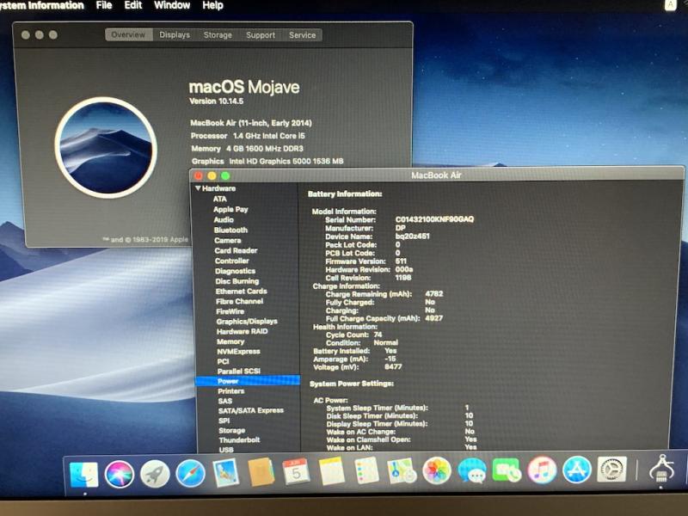Select Graphics/Displays in the sidebar
The image size is (688, 516).
tap(247, 322)
